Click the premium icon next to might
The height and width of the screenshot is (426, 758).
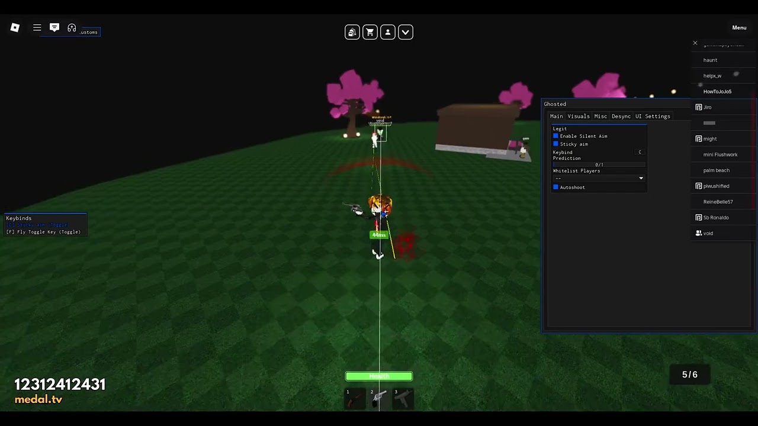click(699, 138)
